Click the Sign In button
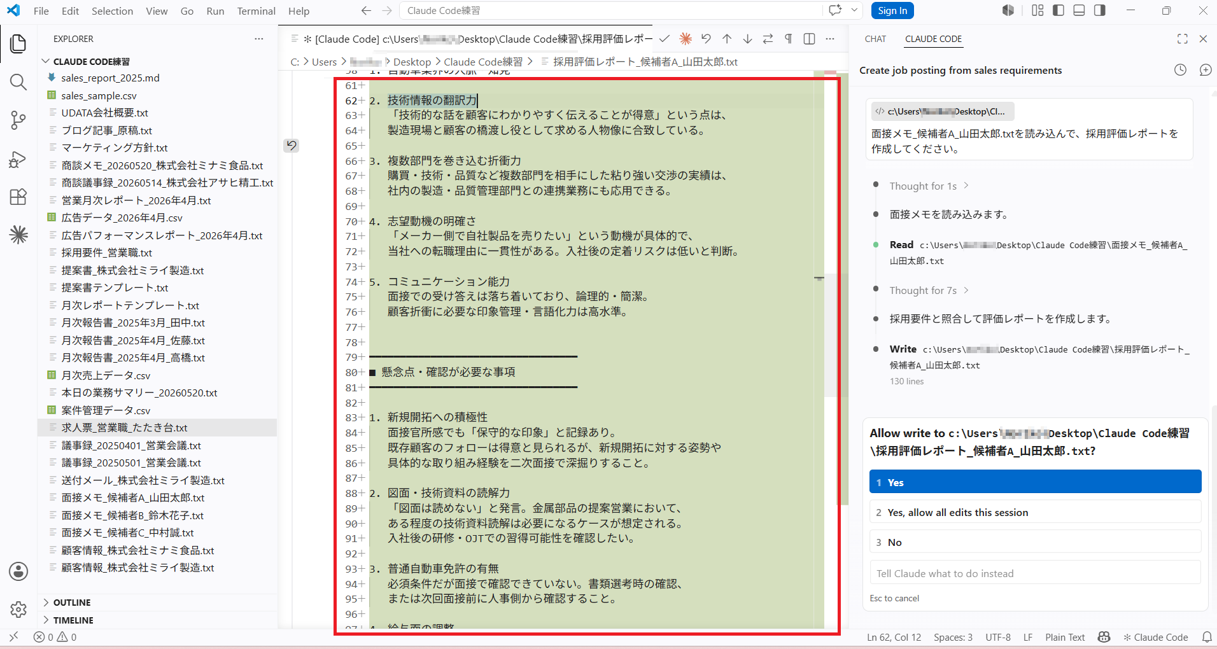 pyautogui.click(x=892, y=11)
